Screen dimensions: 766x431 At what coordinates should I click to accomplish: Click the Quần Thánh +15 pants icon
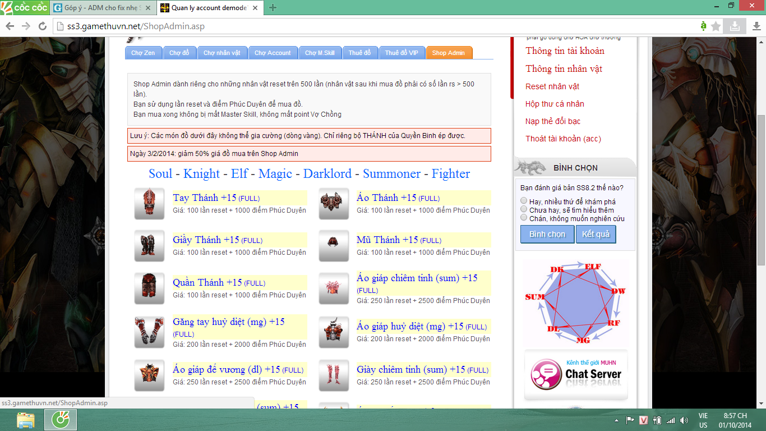[149, 288]
